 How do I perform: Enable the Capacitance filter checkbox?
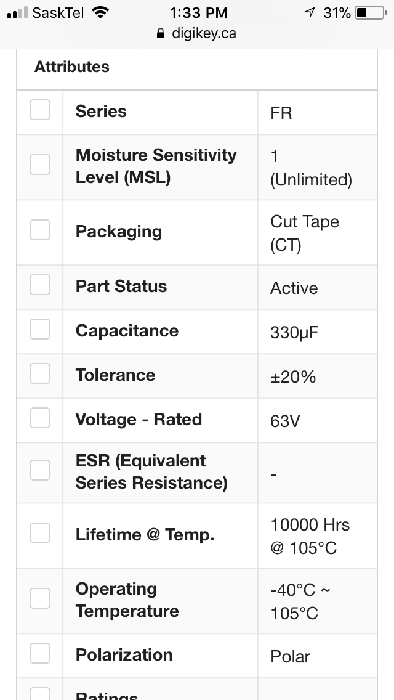tap(40, 329)
